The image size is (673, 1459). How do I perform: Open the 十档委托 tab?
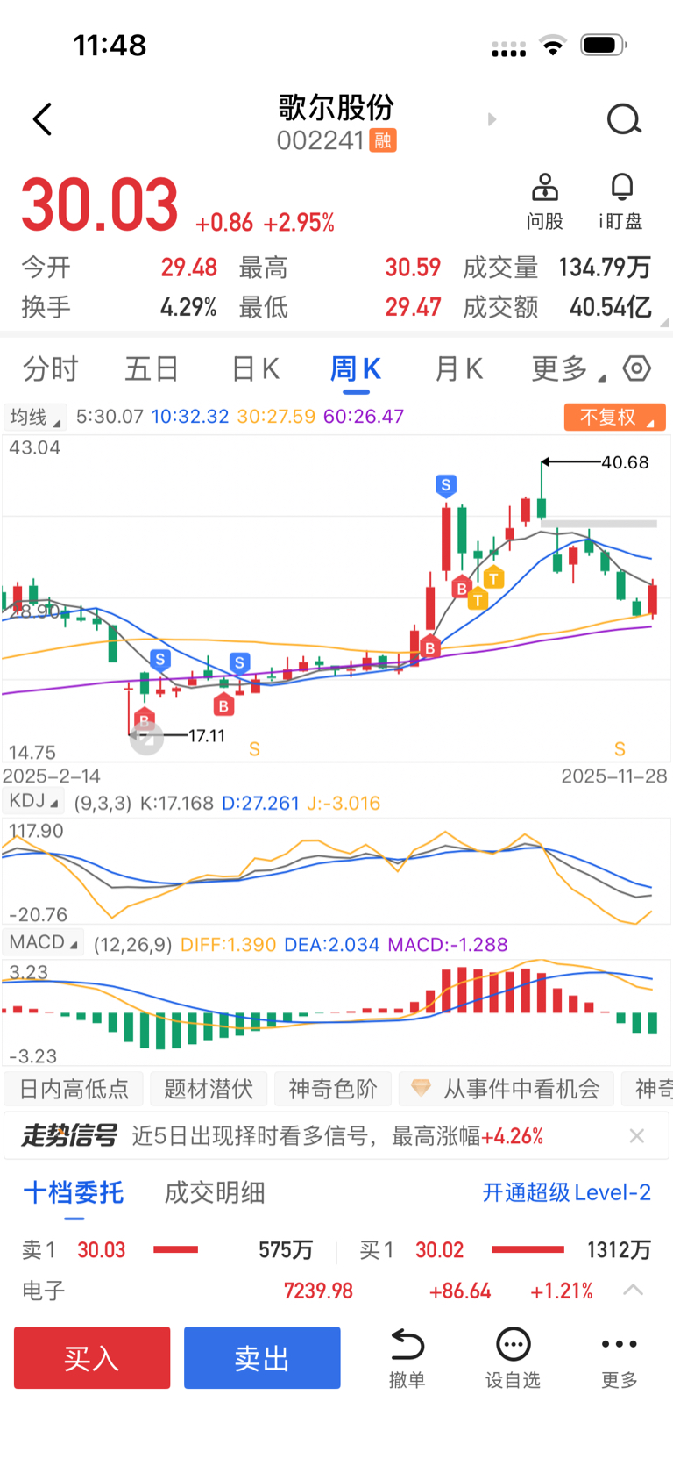coord(74,1192)
